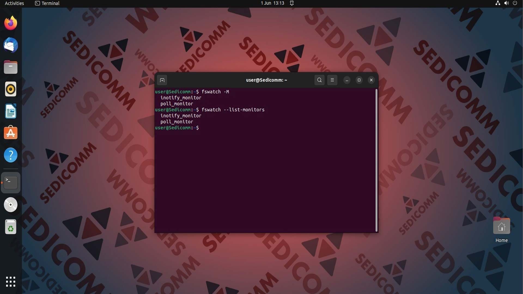Select the Terminal icon in dock

[x=11, y=183]
